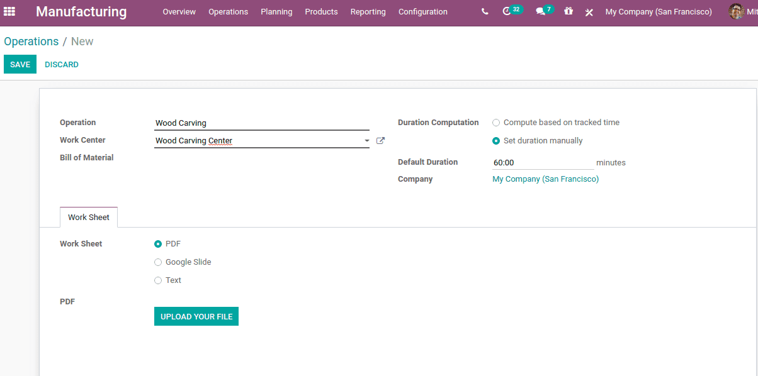Open the Planning menu
This screenshot has width=758, height=376.
[276, 12]
